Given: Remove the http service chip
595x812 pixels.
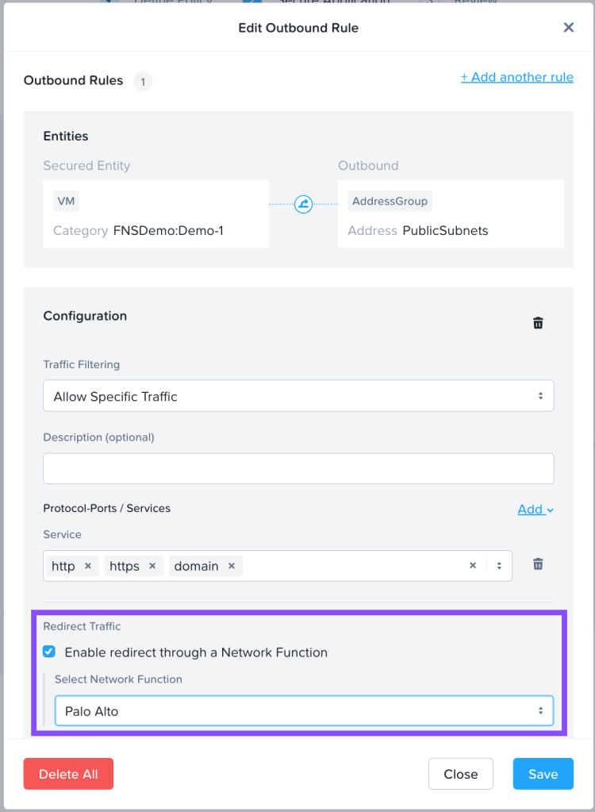Looking at the screenshot, I should click(88, 566).
